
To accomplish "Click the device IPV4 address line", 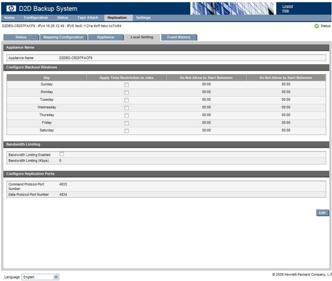I will point(62,26).
